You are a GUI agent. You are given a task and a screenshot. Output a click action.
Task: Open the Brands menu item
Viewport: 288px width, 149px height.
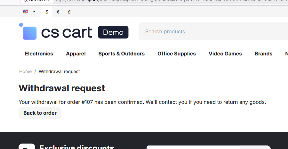(263, 54)
